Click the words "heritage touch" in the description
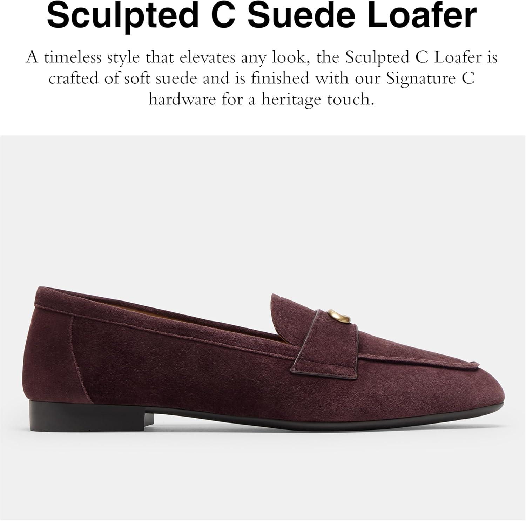The width and height of the screenshot is (526, 521). [316, 100]
